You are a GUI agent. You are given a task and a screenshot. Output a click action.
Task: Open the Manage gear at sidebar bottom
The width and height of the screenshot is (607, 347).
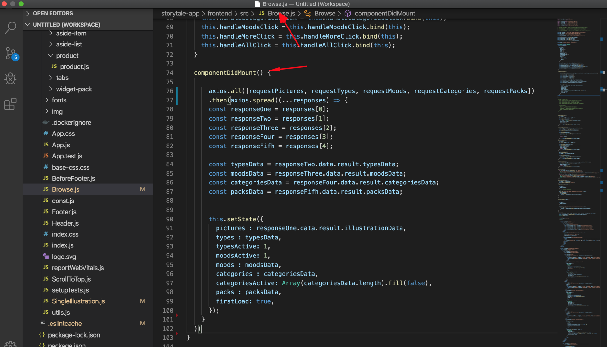pos(11,344)
